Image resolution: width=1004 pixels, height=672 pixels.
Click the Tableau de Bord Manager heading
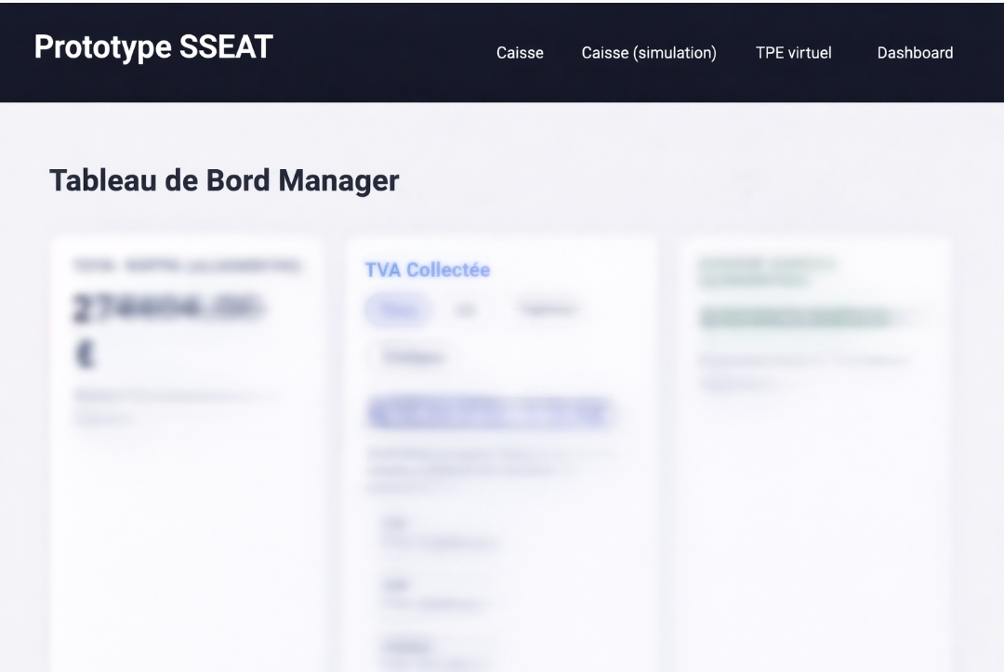click(x=224, y=180)
